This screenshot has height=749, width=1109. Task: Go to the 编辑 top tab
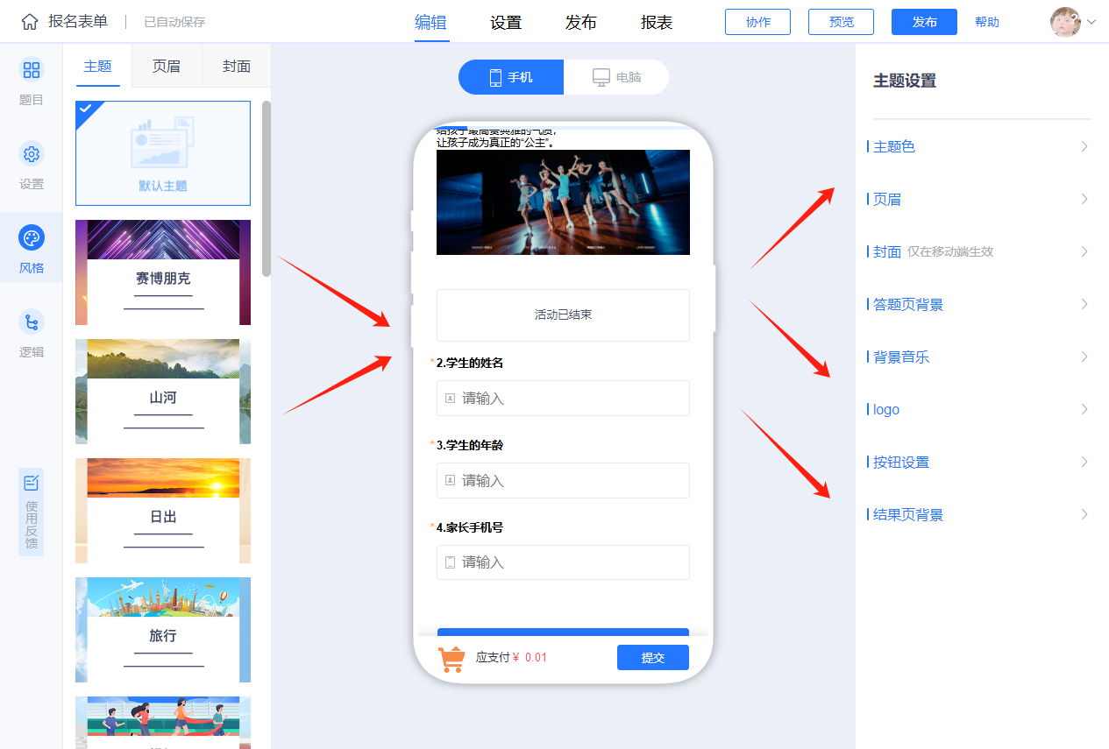(x=430, y=23)
